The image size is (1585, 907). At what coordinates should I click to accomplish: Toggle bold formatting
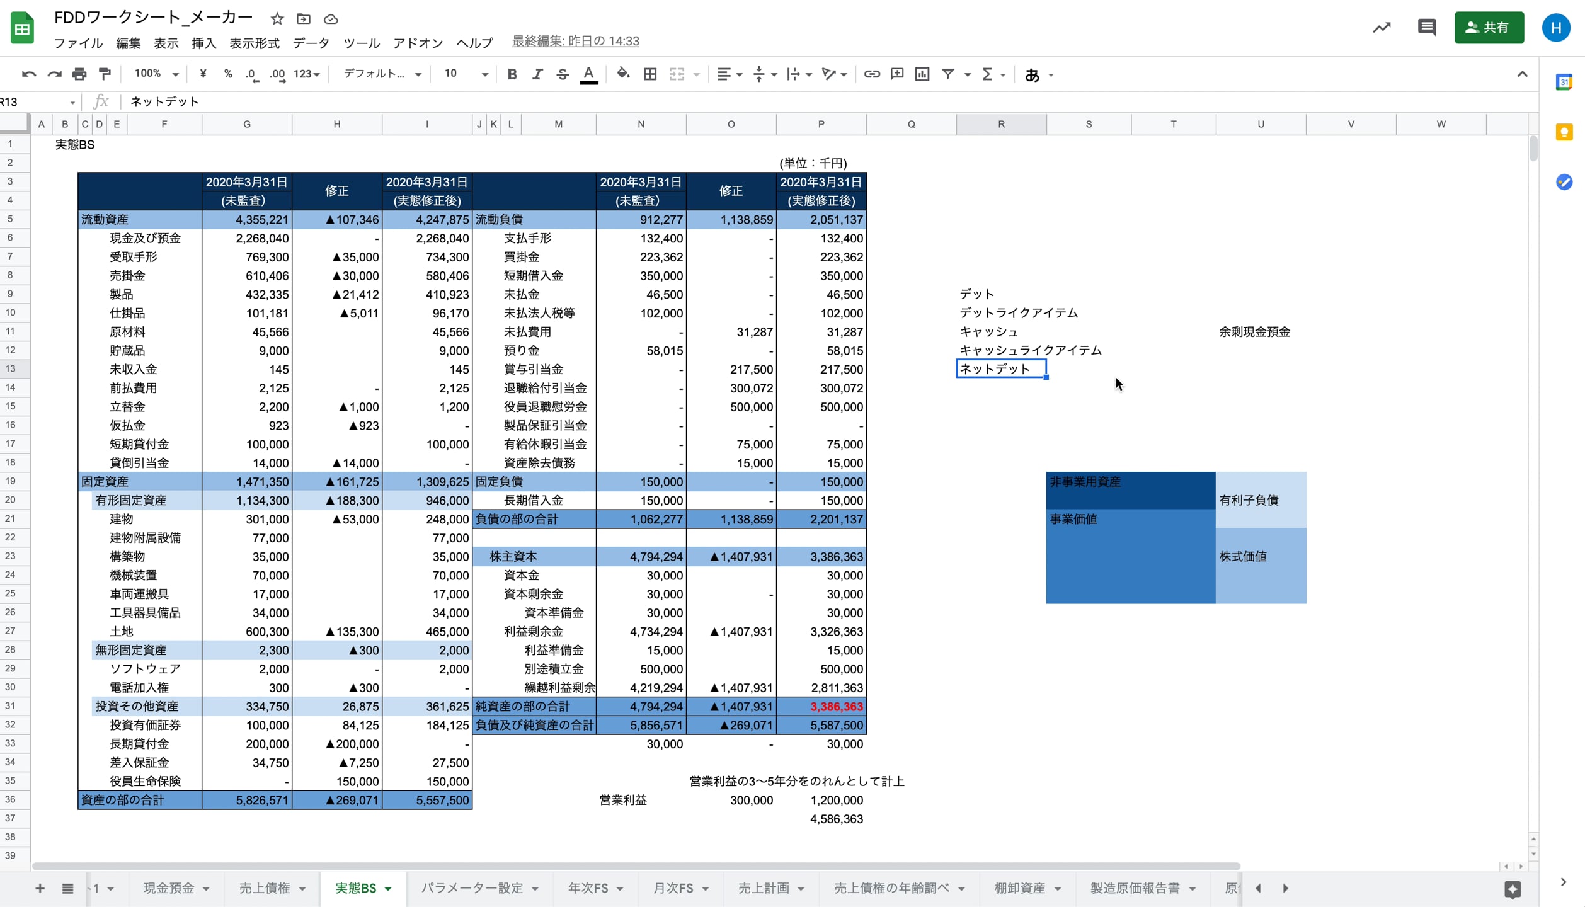512,74
